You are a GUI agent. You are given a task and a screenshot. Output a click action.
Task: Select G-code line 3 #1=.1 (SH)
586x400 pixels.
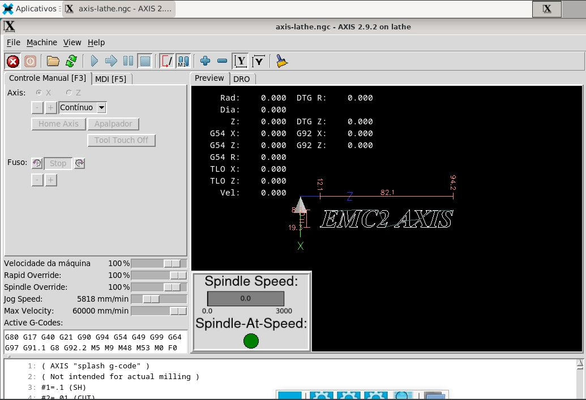click(63, 388)
